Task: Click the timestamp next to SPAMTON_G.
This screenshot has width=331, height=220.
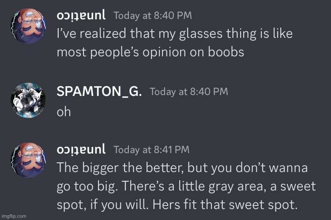Action: [x=189, y=92]
